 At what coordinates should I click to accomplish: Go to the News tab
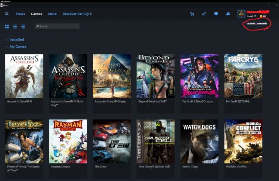tap(20, 14)
